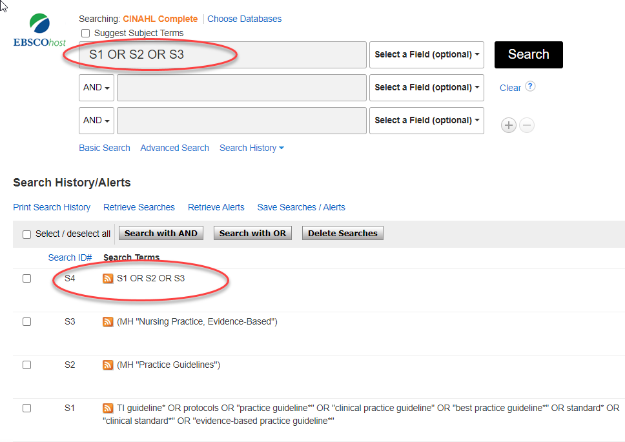Toggle the Select / deselect all checkbox
The width and height of the screenshot is (625, 442).
click(27, 234)
